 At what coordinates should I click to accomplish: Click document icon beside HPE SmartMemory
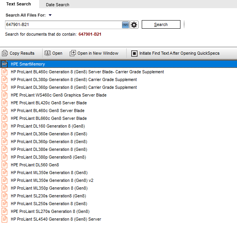5,64
